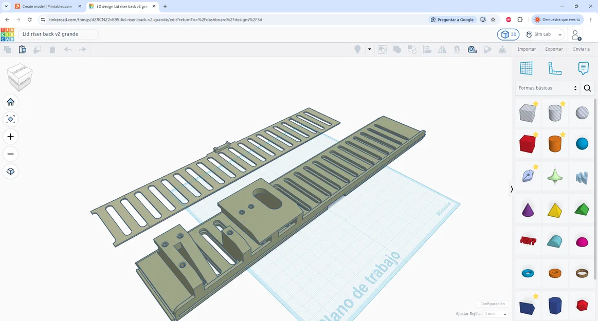
Task: Click the Group shapes icon
Action: pyautogui.click(x=382, y=49)
